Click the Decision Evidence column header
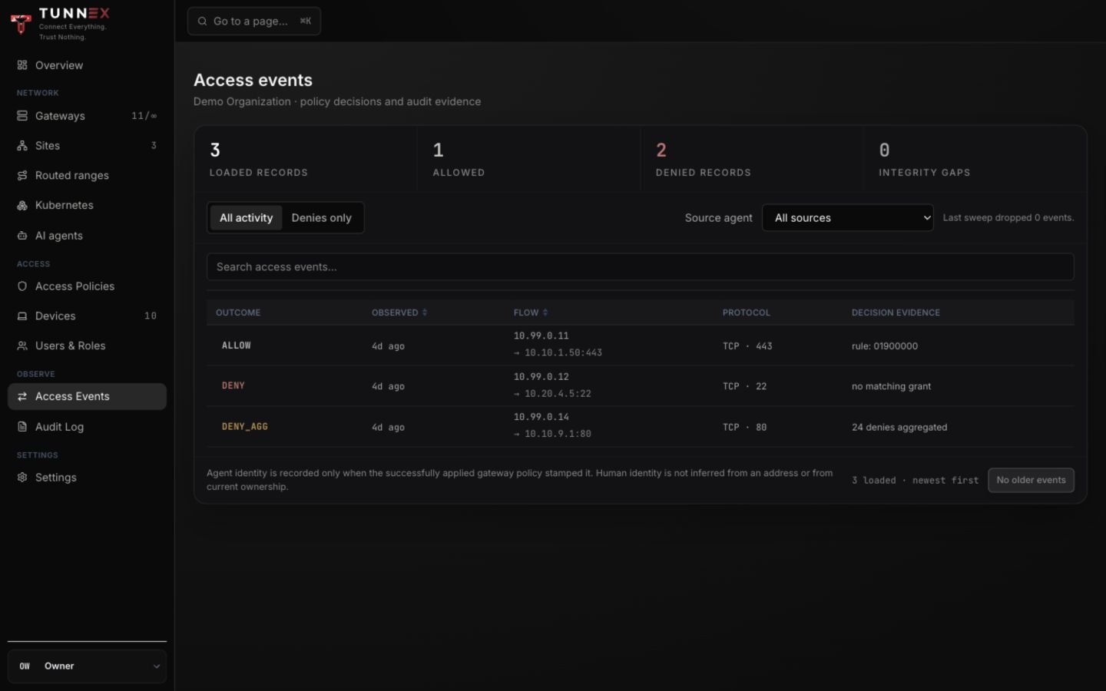This screenshot has width=1106, height=691. [896, 312]
